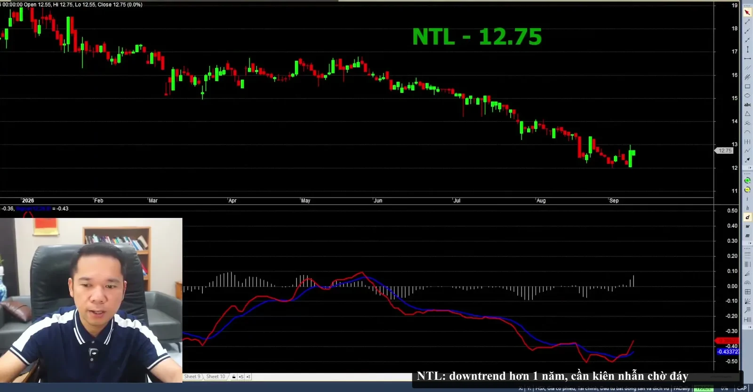Toggle the sheet lock icon
This screenshot has width=753, height=392.
[x=234, y=377]
